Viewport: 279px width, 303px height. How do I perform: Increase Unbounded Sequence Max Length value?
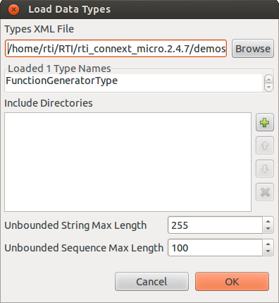[x=268, y=244]
